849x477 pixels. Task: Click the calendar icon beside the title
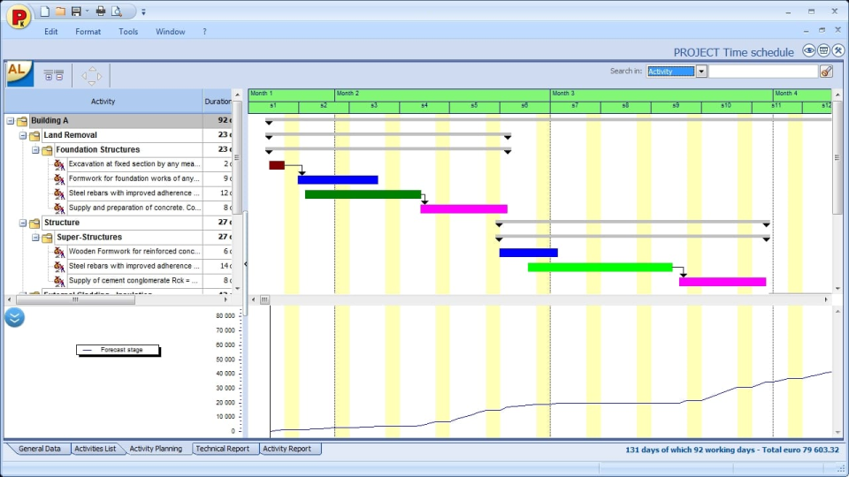click(x=823, y=51)
